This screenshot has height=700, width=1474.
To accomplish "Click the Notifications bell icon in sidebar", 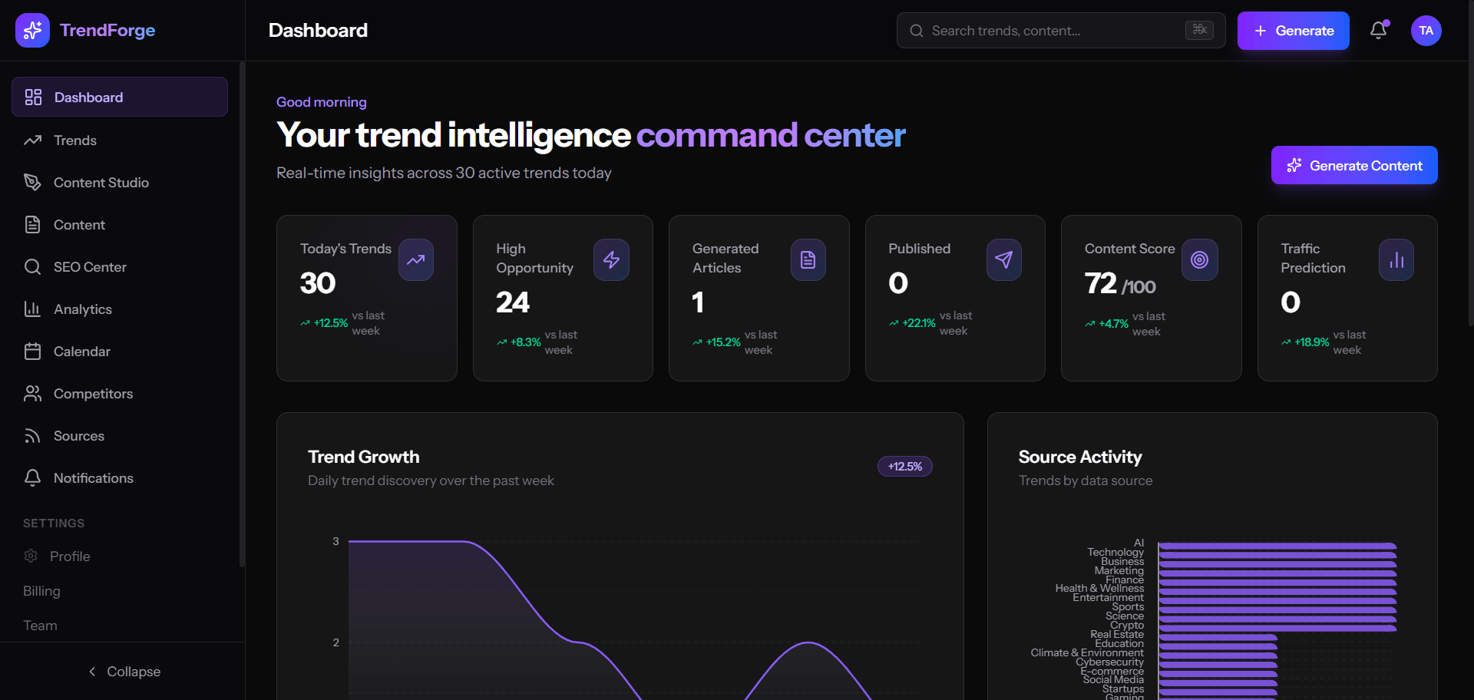I will pyautogui.click(x=32, y=477).
